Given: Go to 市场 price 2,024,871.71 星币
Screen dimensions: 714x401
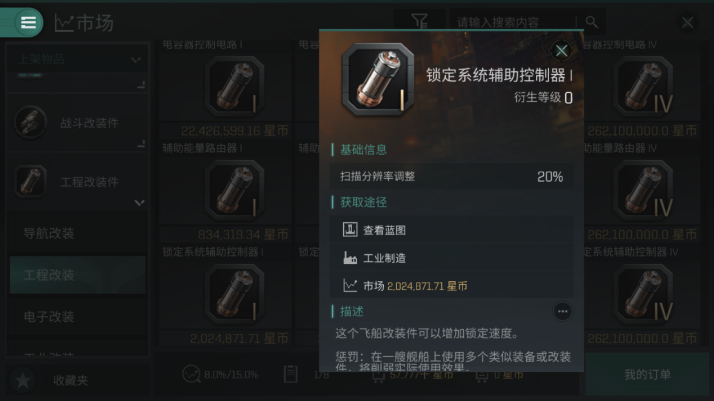Looking at the screenshot, I should [451, 286].
